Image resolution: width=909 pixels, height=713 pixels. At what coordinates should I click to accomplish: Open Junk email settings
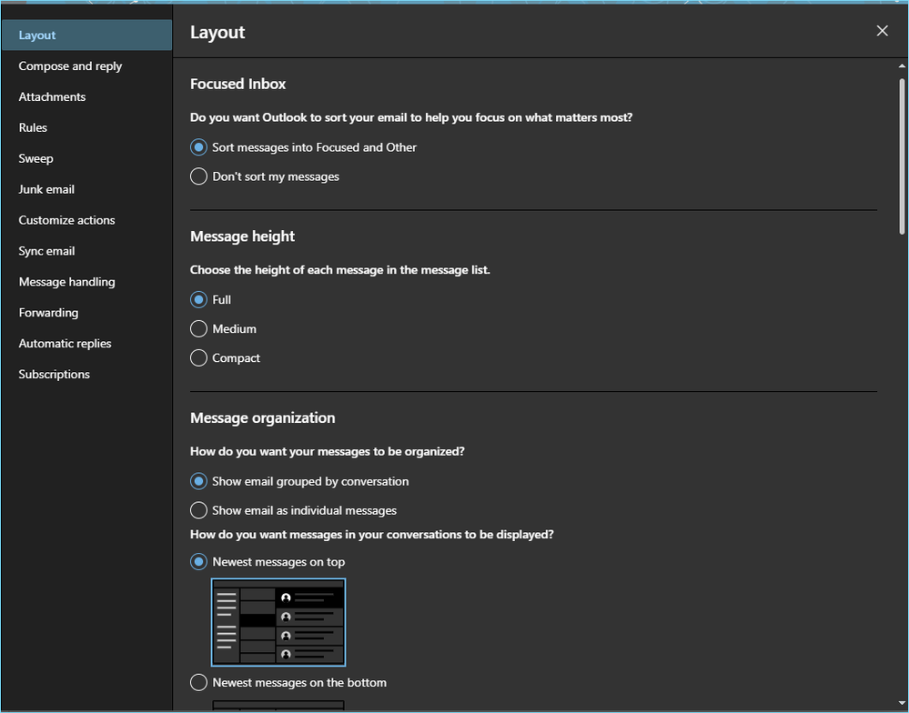(x=86, y=189)
